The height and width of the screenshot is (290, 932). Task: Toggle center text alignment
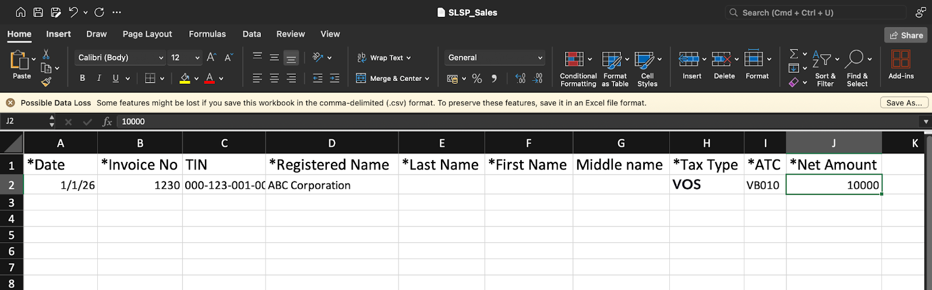pos(274,78)
